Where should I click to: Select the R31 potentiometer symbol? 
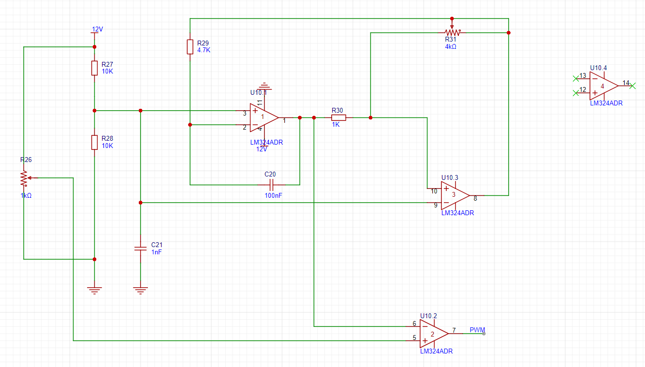[x=452, y=30]
